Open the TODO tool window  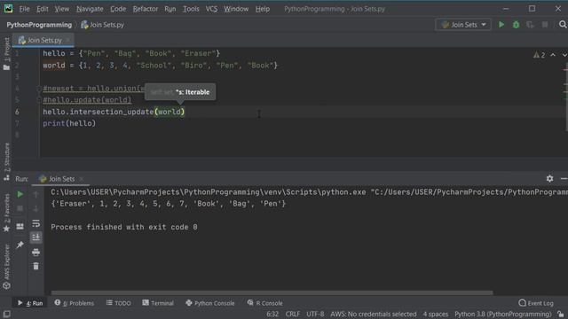click(118, 303)
